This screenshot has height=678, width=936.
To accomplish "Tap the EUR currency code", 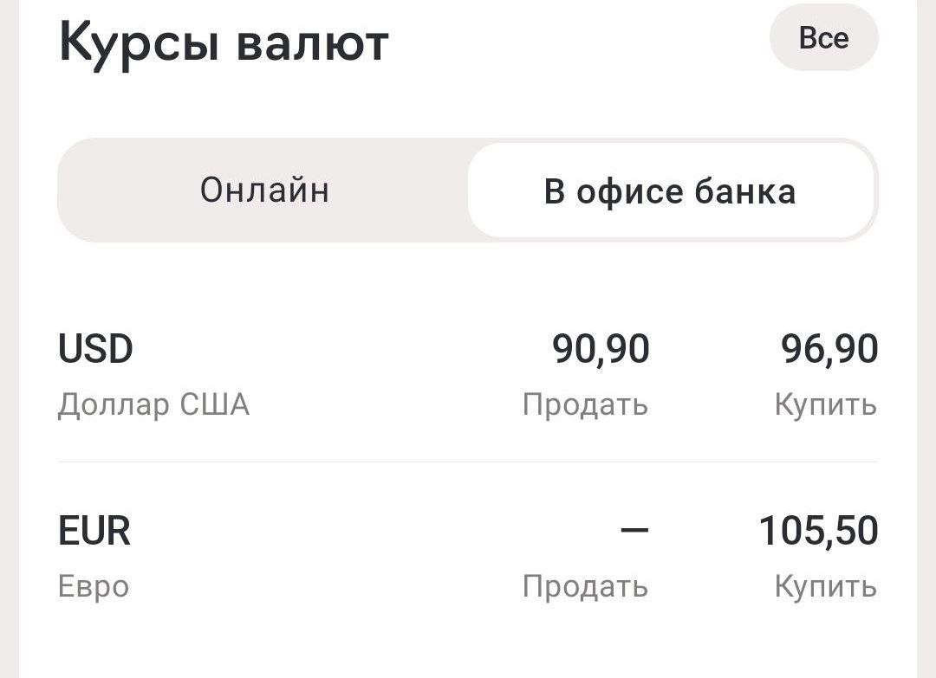I will coord(94,531).
